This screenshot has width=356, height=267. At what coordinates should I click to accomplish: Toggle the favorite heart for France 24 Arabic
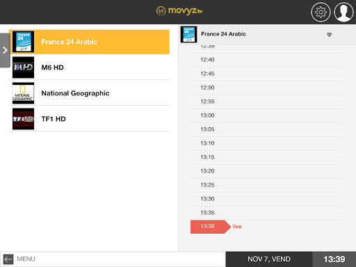pos(329,35)
